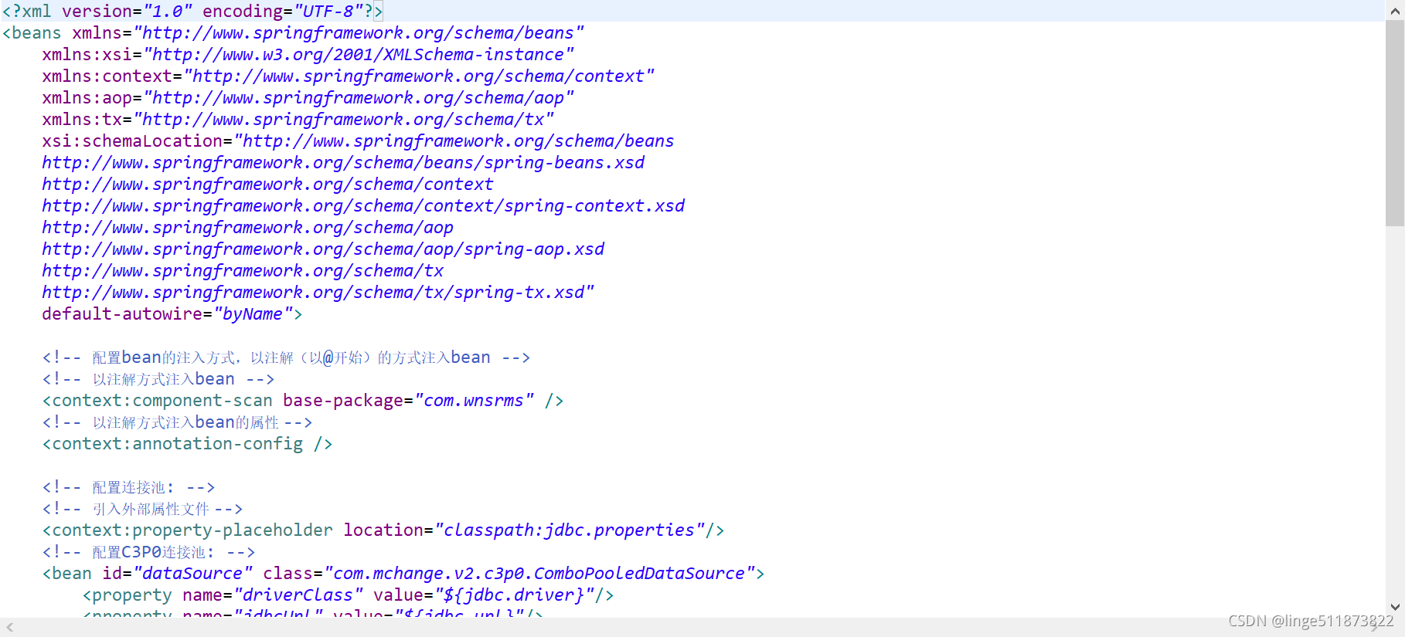Click the comment 引入外部属性文件
The width and height of the screenshot is (1405, 637).
(x=142, y=509)
